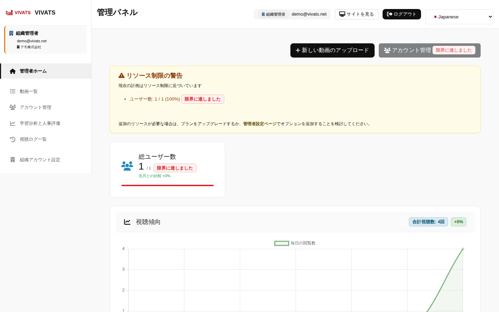Click the サイトを見る button
The height and width of the screenshot is (312, 499).
tap(357, 14)
